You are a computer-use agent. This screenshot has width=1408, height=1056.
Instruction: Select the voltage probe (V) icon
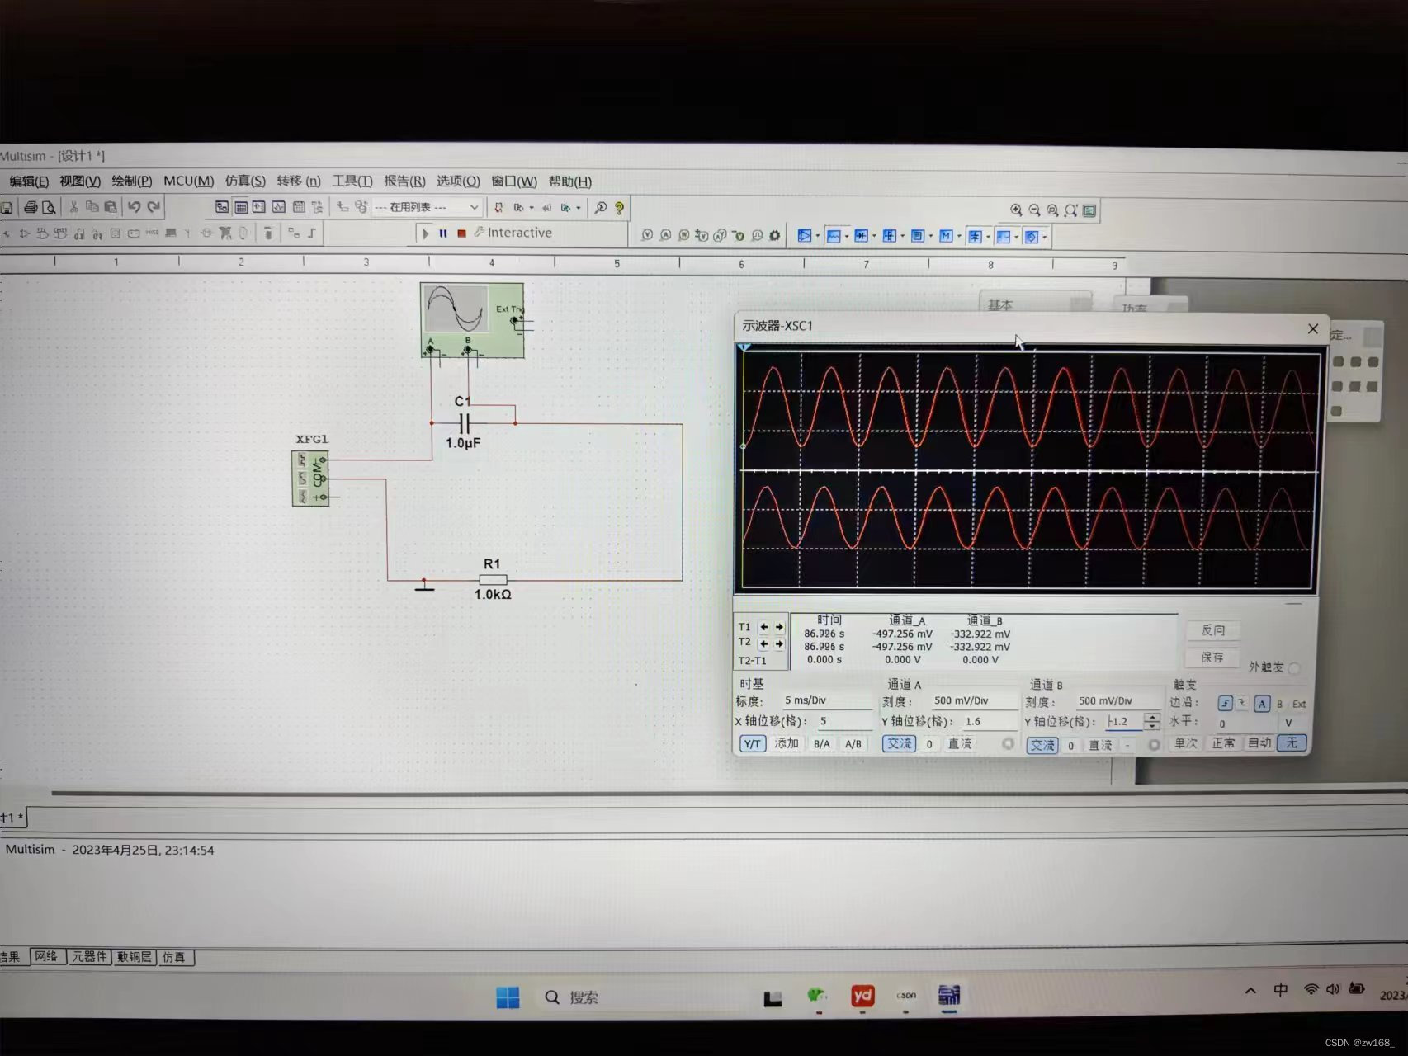(x=647, y=235)
